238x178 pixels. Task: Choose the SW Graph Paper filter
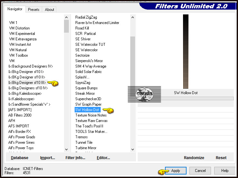[x=88, y=104]
